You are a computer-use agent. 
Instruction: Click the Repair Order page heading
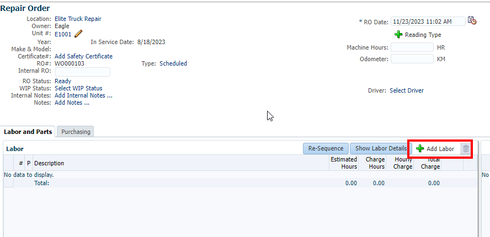(25, 8)
